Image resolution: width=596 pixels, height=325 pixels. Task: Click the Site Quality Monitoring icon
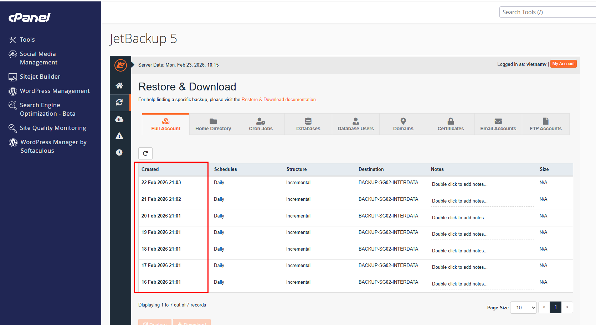point(13,128)
